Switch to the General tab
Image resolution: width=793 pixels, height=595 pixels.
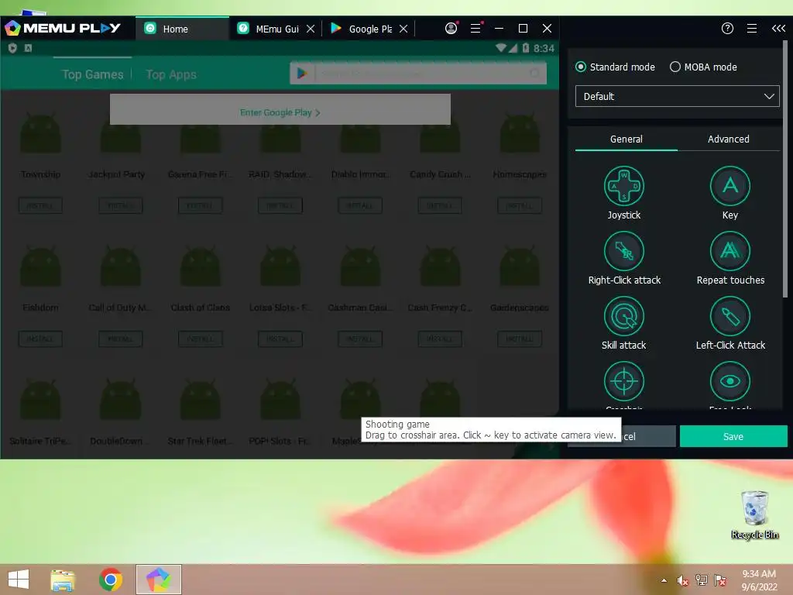click(x=626, y=139)
